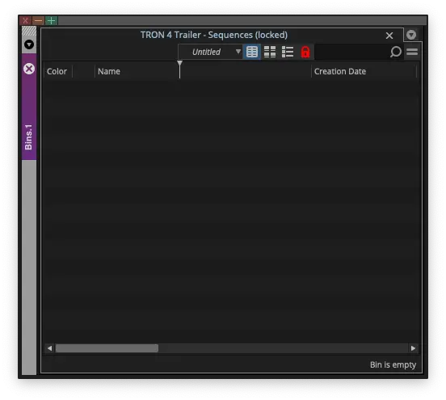Screen dimensions: 446x400
Task: Switch bin to Script view icon
Action: (288, 52)
